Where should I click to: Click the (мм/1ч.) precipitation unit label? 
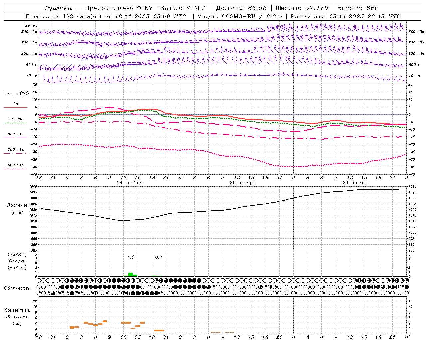click(x=17, y=267)
